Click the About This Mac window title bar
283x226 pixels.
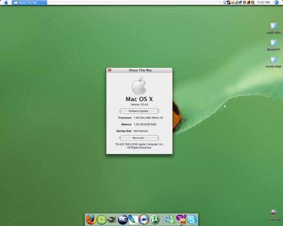[x=140, y=70]
